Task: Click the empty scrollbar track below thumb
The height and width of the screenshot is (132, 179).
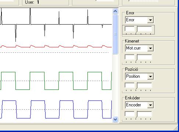Action: pos(115,85)
